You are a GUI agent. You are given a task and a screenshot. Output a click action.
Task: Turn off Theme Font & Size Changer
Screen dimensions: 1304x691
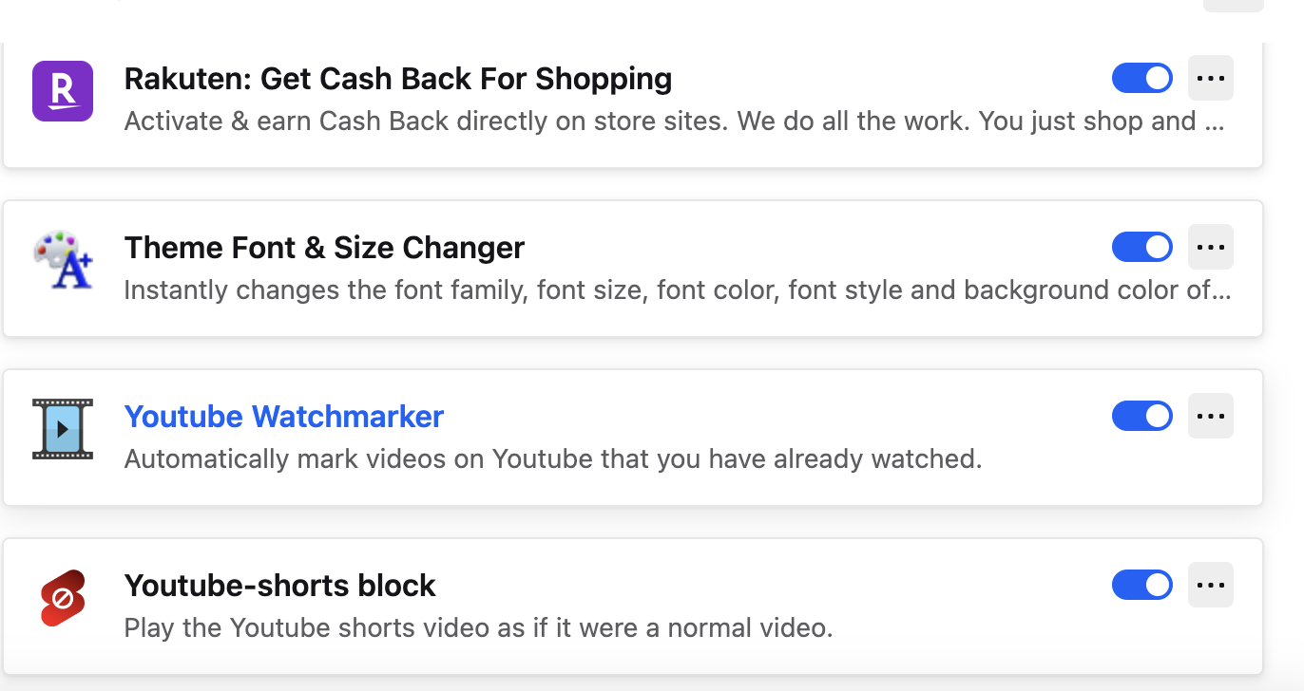1141,248
